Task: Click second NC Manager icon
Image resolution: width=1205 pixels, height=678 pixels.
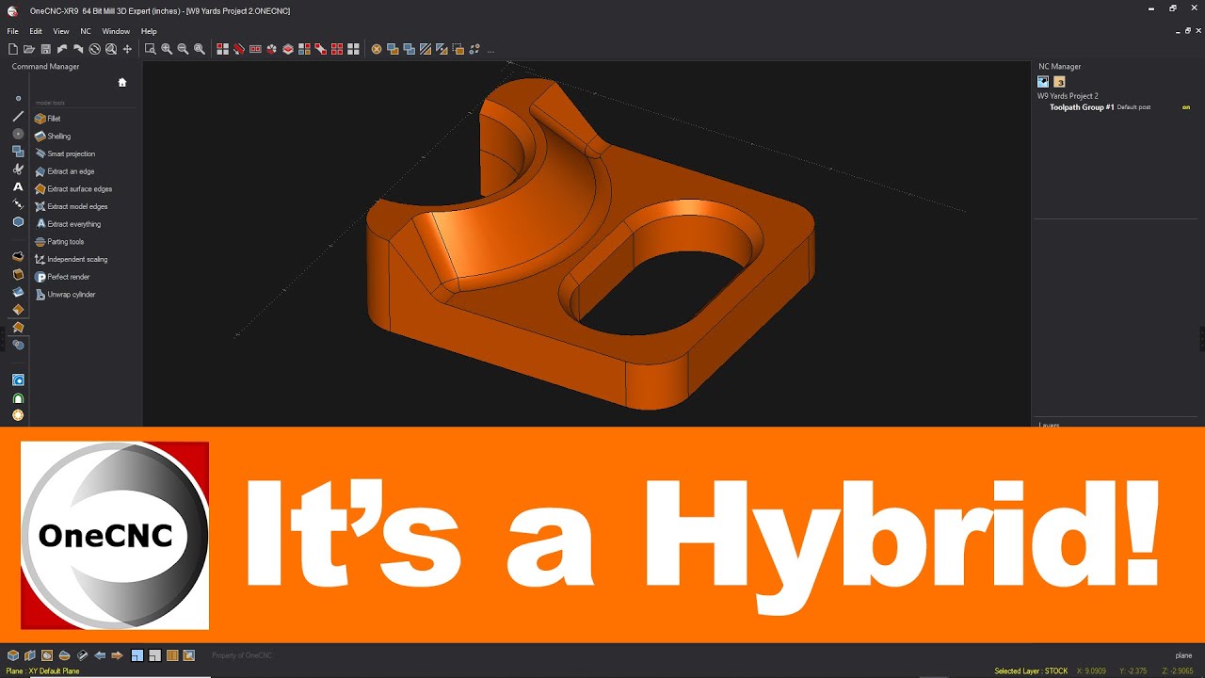Action: [x=1059, y=82]
